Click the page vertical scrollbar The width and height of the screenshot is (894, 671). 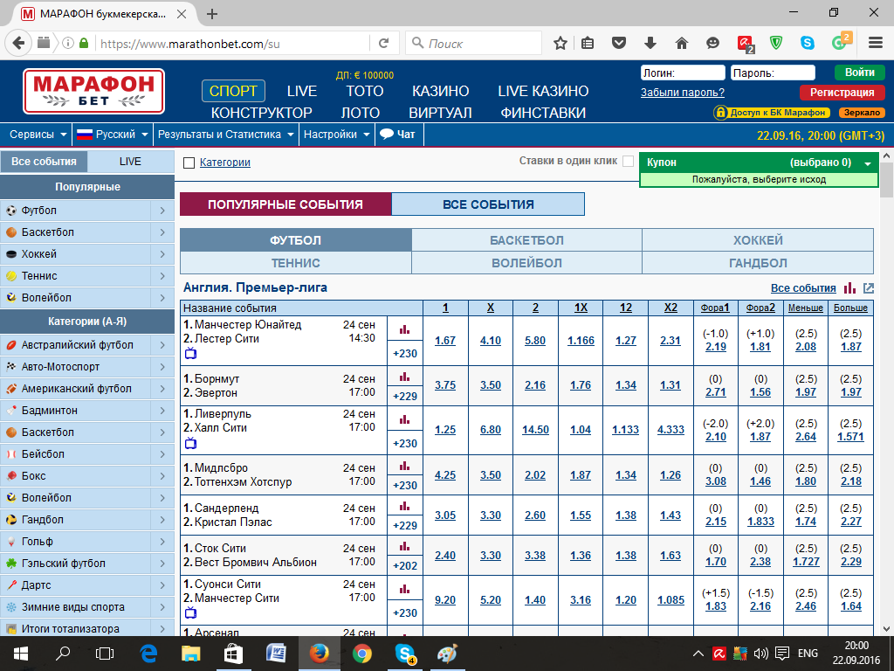886,393
